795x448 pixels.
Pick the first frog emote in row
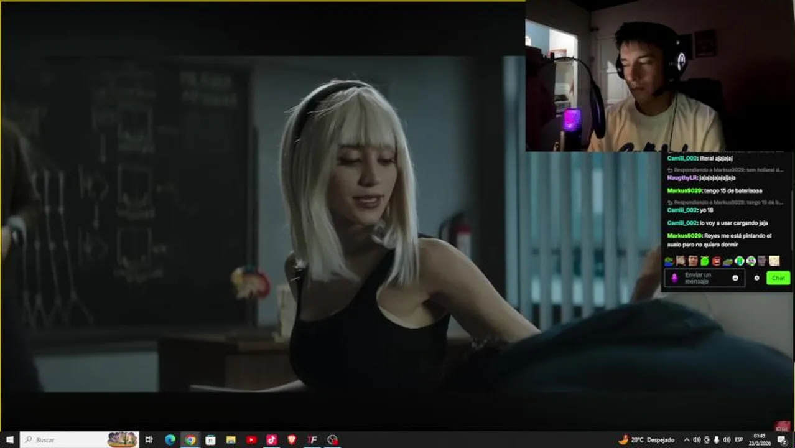669,261
